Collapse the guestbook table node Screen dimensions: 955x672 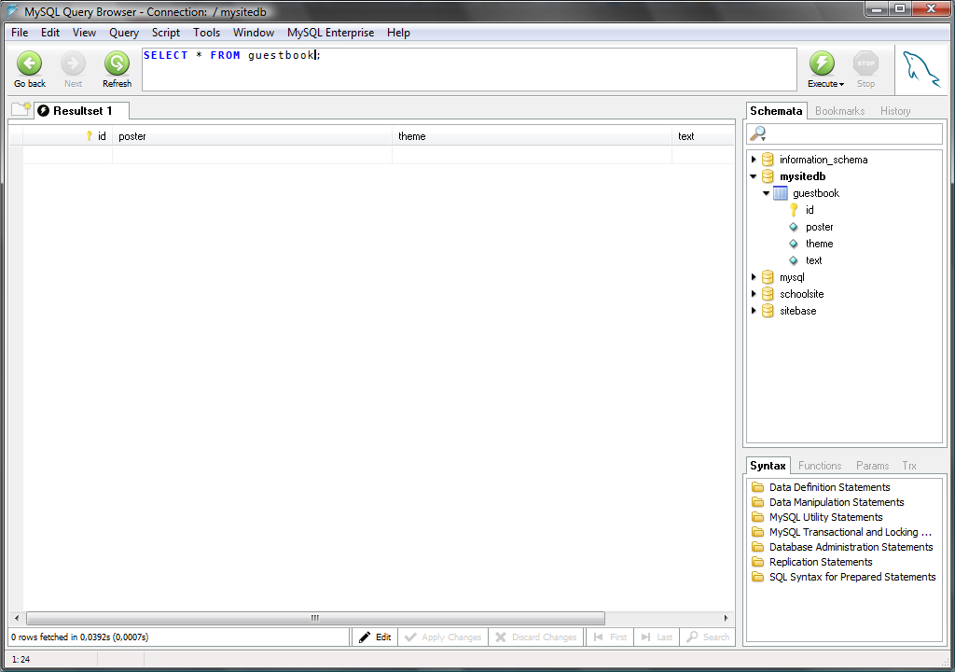click(x=767, y=193)
